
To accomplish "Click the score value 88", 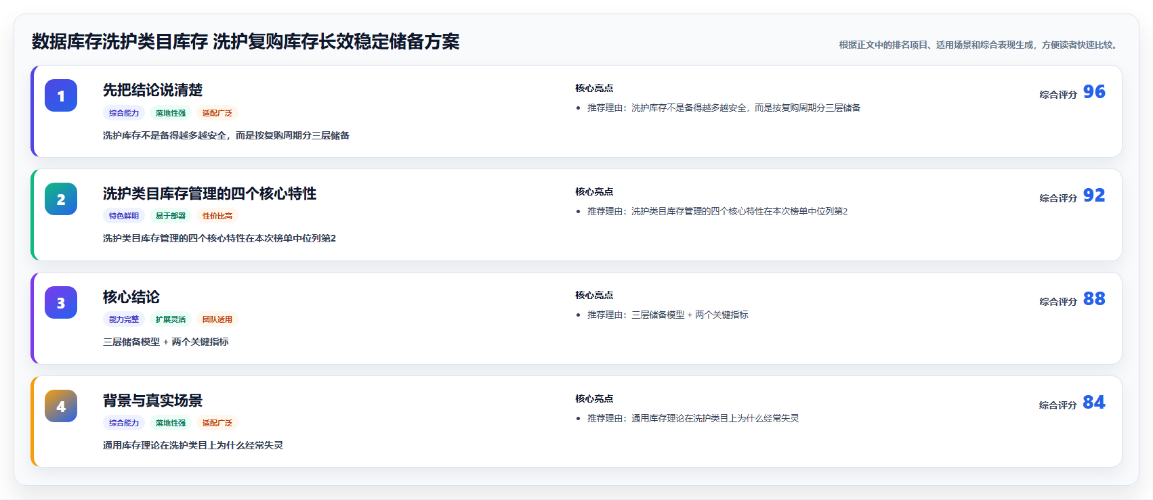I will tap(1094, 298).
